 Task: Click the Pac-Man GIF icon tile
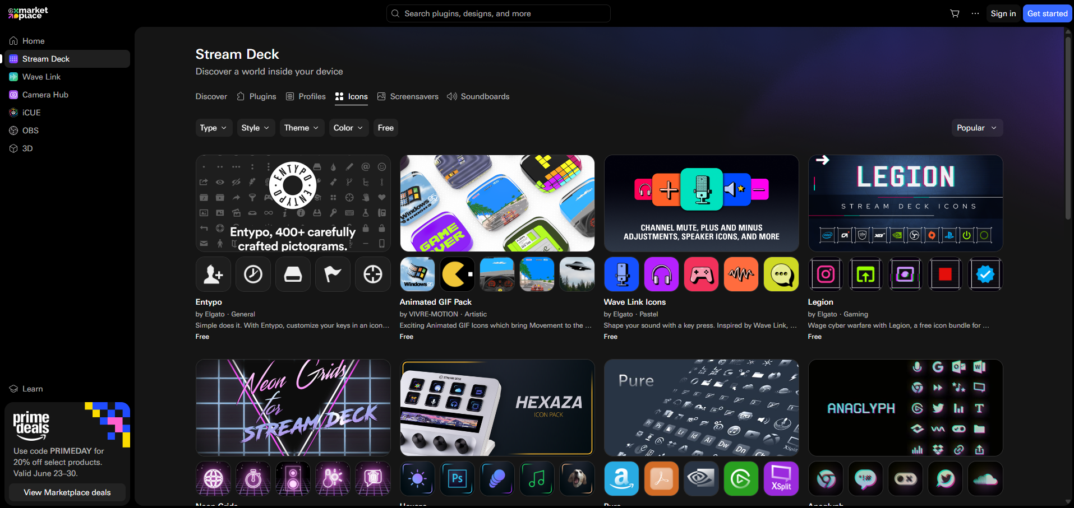click(457, 274)
